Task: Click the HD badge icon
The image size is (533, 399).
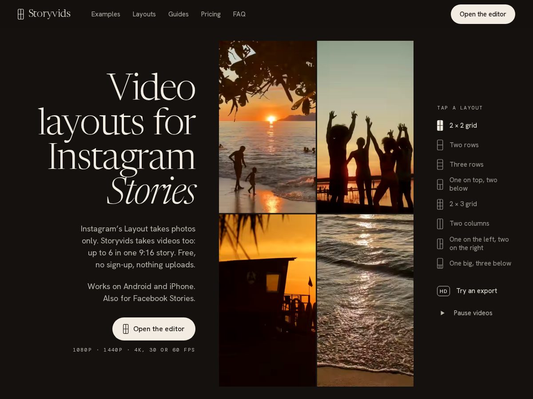Action: point(443,291)
